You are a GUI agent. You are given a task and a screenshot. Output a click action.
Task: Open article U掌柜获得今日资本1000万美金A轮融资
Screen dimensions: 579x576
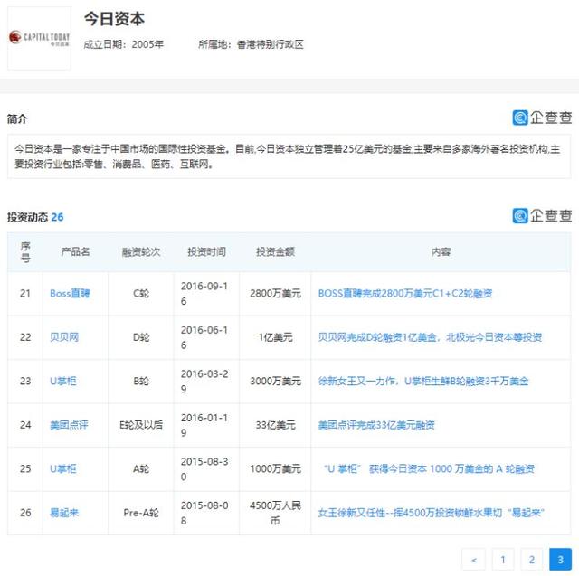[x=429, y=469]
